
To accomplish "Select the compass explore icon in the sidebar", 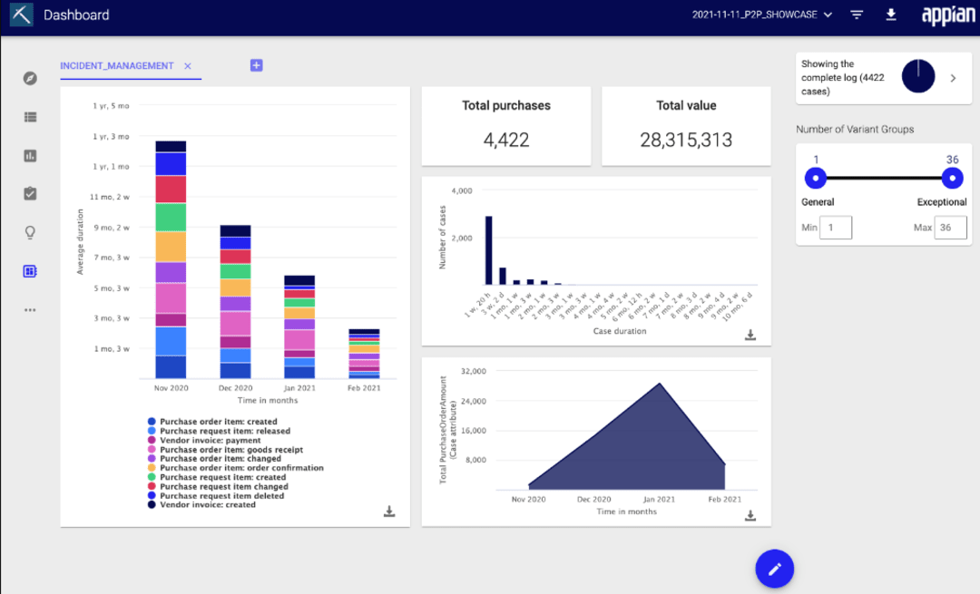I will 29,78.
